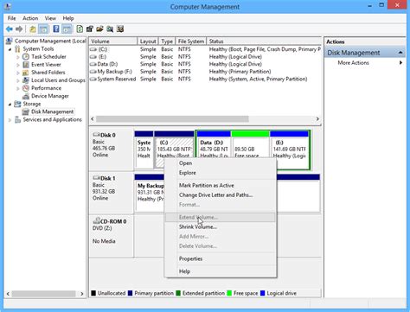Viewport: 410px width, 312px height.
Task: Sort by the File System column header
Action: click(191, 41)
